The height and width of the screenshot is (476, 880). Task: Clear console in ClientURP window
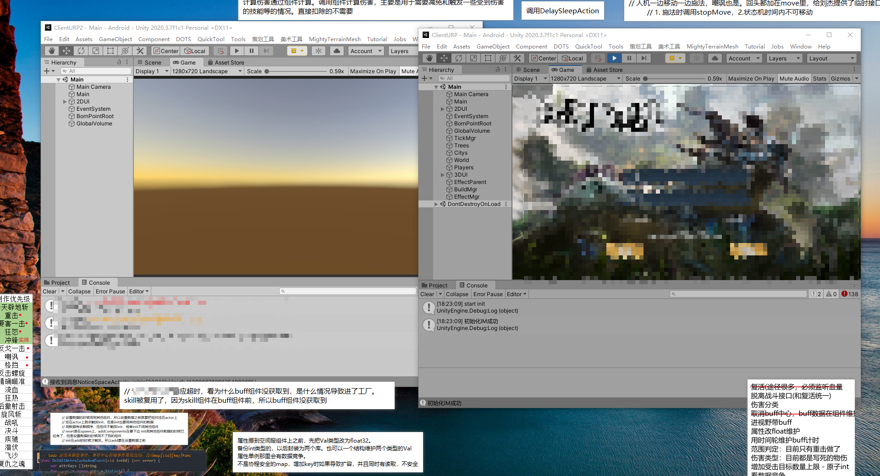pyautogui.click(x=427, y=294)
